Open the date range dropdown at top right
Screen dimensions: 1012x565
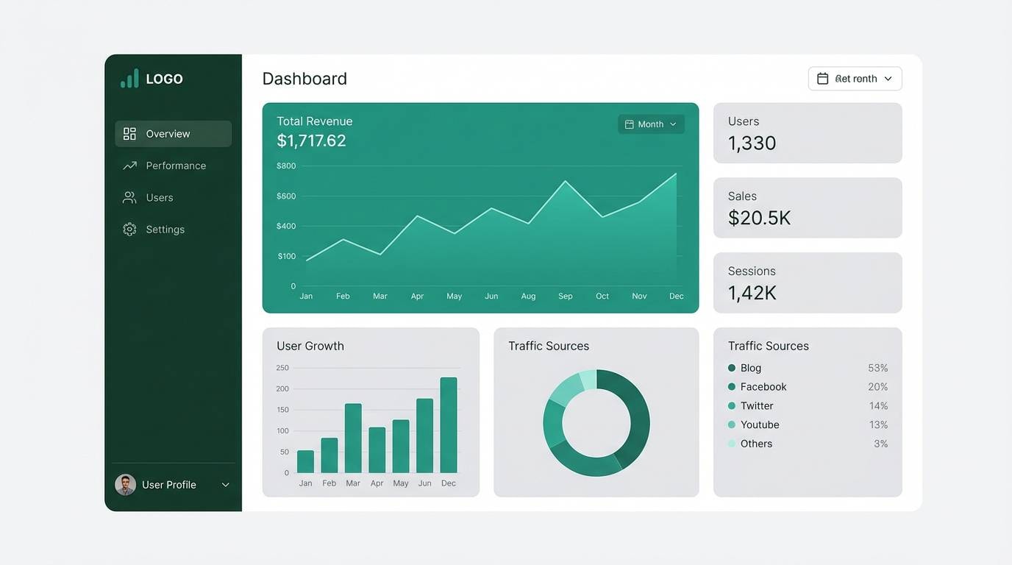[855, 78]
